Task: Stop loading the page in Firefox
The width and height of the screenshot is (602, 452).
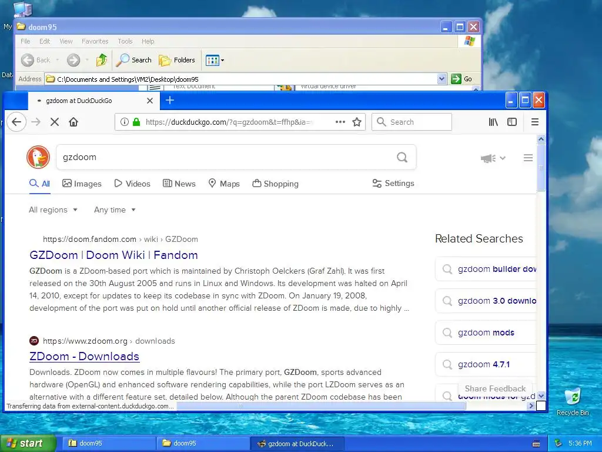Action: [x=55, y=122]
